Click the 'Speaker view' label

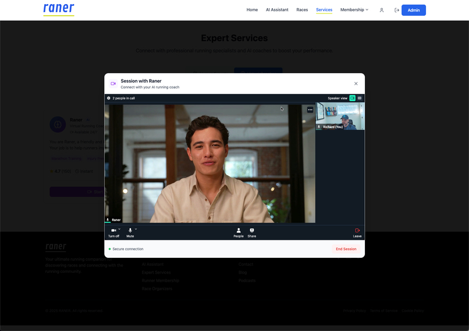click(x=337, y=98)
